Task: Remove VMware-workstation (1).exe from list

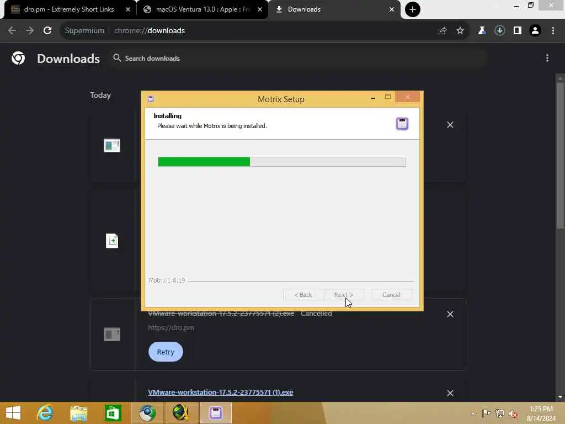Action: tap(450, 393)
